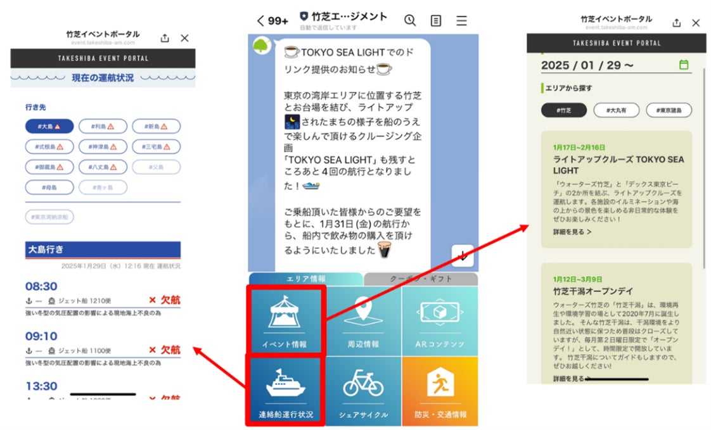Image resolution: width=711 pixels, height=430 pixels.
Task: Tap the share icon in right portal window
Action: [x=677, y=23]
